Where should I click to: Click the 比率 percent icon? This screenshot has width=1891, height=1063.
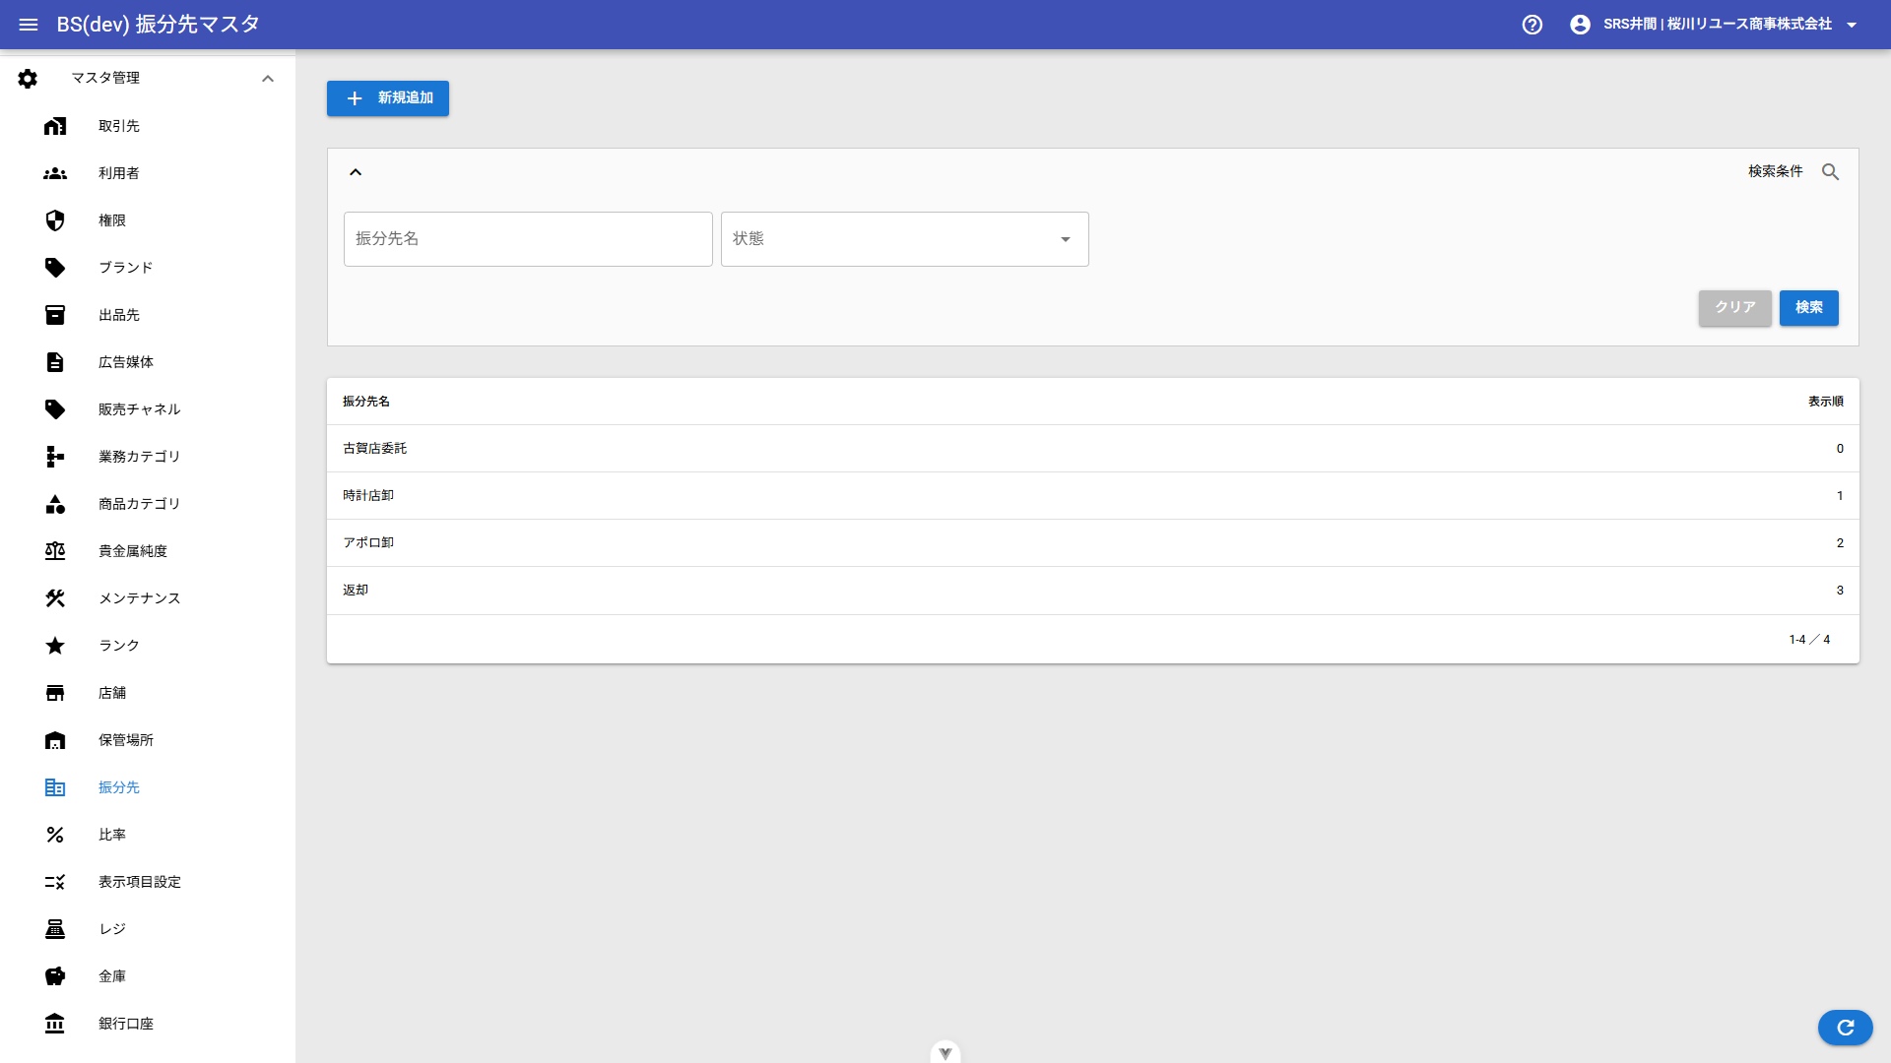[x=55, y=835]
